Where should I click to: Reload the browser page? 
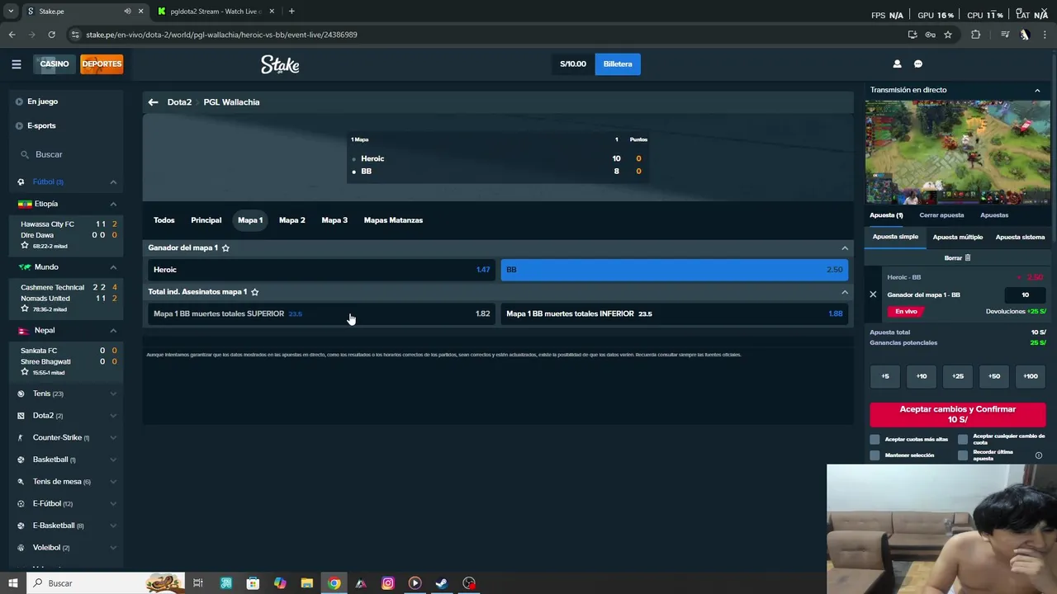coord(51,35)
